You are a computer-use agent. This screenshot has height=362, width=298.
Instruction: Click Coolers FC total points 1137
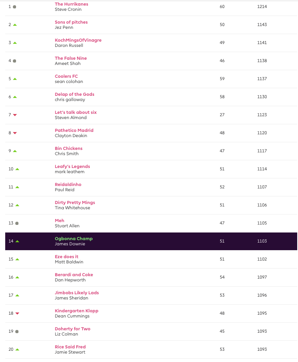click(x=262, y=79)
